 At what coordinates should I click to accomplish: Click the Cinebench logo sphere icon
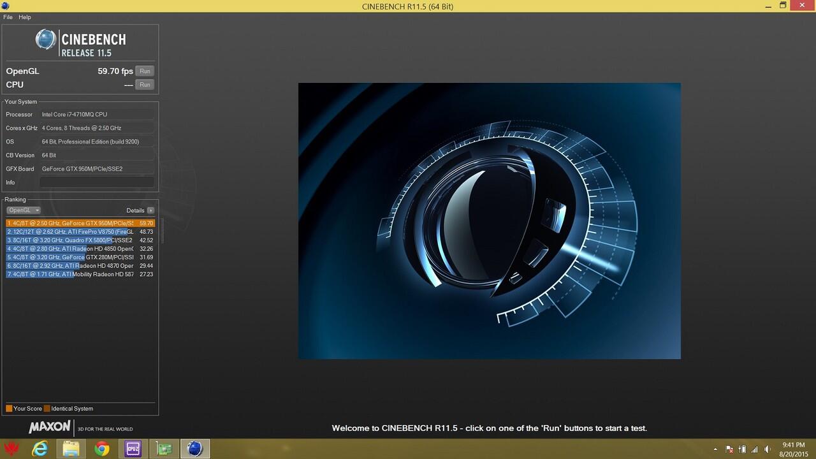tap(46, 40)
